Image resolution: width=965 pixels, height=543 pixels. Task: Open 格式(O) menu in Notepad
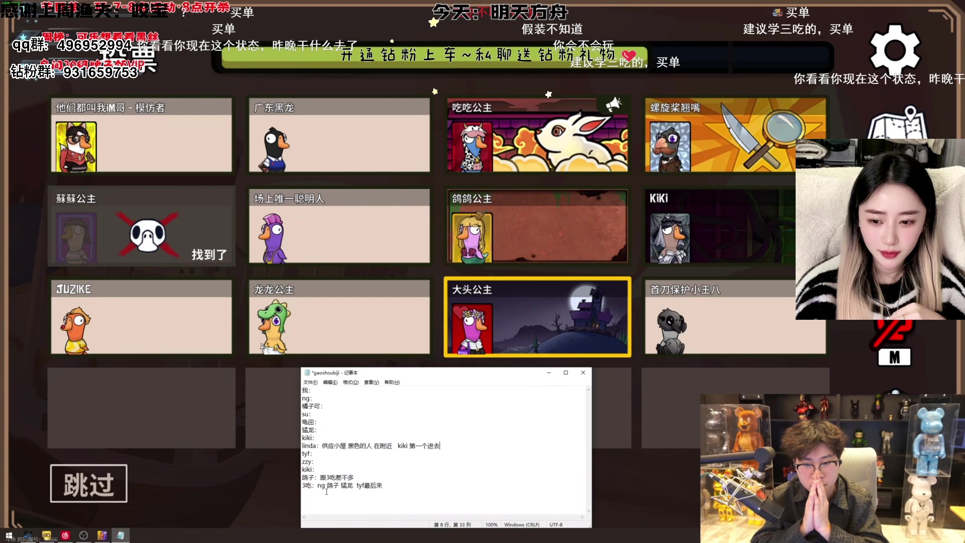[350, 383]
